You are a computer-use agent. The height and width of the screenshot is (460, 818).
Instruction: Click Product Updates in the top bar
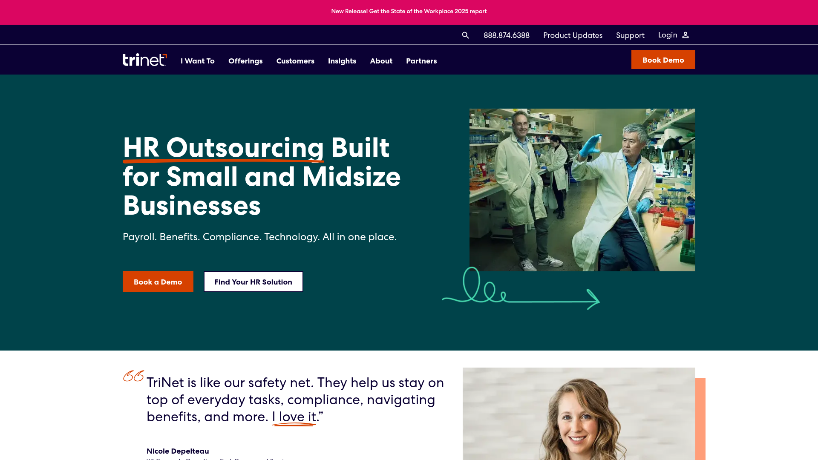click(x=573, y=35)
